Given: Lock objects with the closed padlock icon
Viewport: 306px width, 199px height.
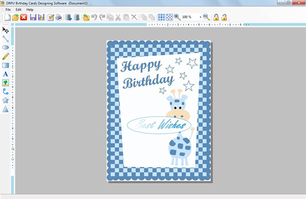Looking at the screenshot, I should [x=216, y=17].
